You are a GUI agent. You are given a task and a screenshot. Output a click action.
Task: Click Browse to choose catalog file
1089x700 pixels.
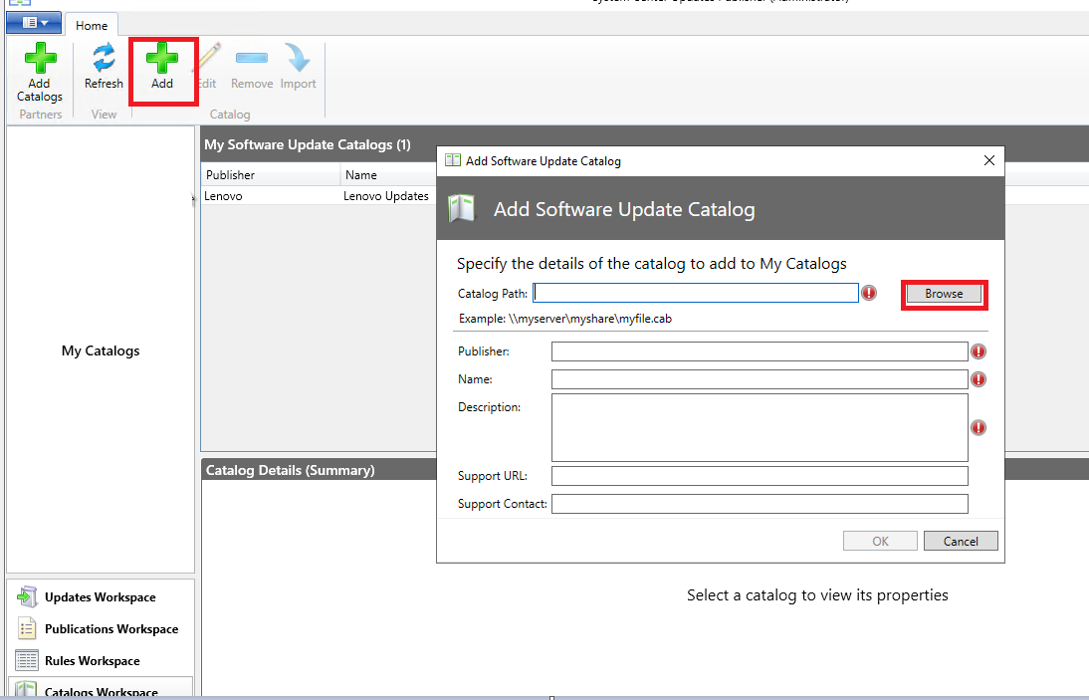click(944, 294)
